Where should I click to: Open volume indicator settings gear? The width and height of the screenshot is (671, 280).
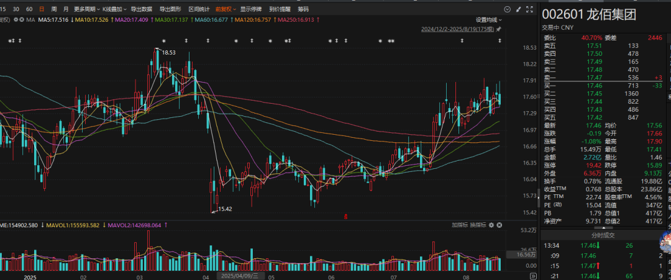tap(491, 225)
